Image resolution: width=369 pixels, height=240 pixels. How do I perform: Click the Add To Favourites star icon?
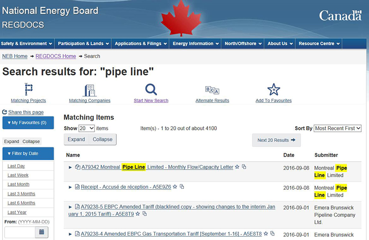click(x=274, y=89)
